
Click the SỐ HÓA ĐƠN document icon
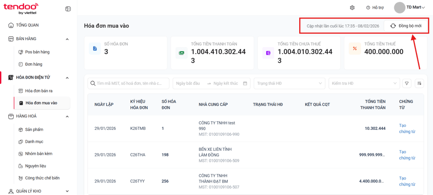click(x=95, y=49)
